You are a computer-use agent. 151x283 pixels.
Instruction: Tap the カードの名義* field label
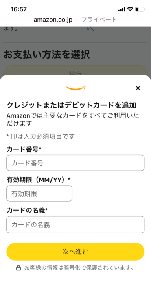pyautogui.click(x=27, y=210)
